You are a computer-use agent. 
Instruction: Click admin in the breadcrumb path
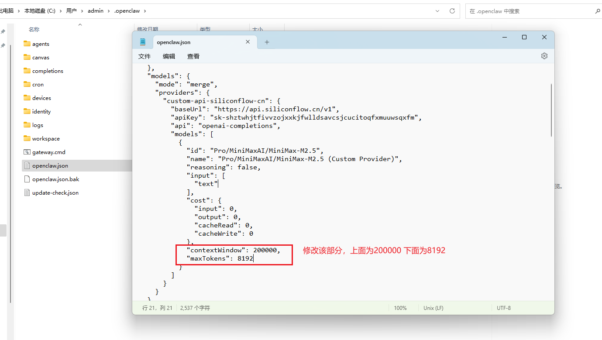tap(96, 10)
